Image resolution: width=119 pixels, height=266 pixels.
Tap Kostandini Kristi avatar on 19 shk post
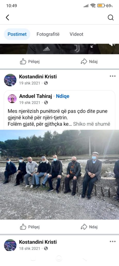[10, 80]
